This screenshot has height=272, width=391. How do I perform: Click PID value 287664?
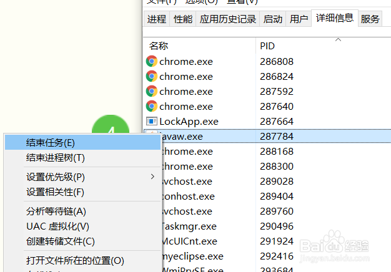pos(277,122)
